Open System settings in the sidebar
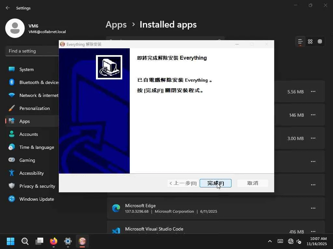The height and width of the screenshot is (249, 333). [x=32, y=69]
